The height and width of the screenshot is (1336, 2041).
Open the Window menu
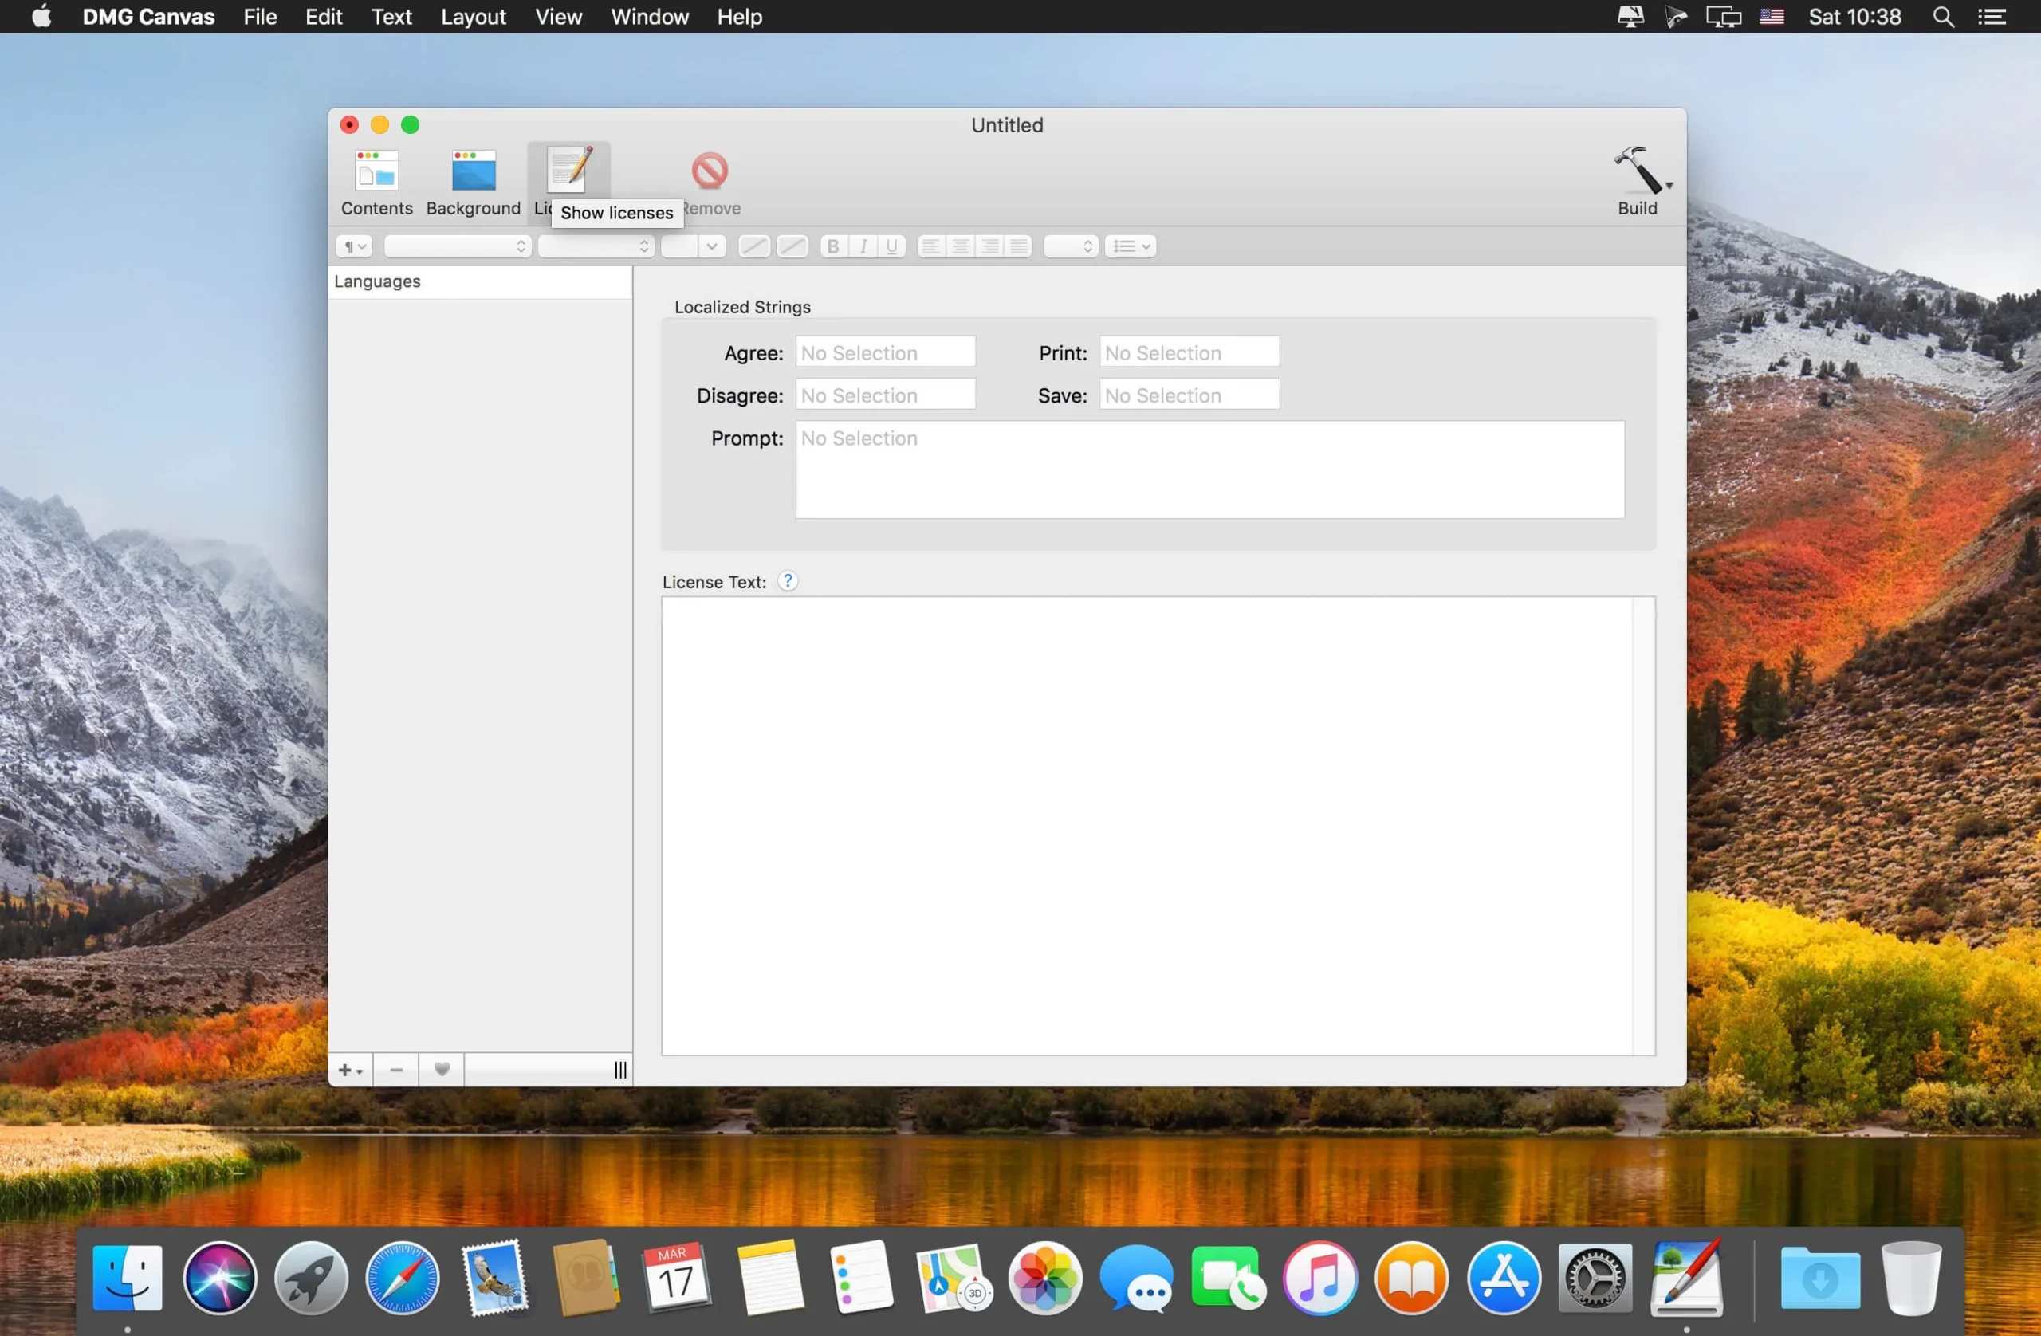coord(648,16)
